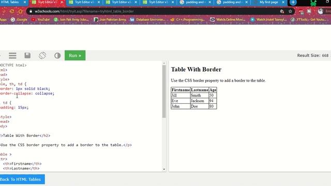331x186 pixels.
Task: Click the code editor scroll down arrow
Action: (164, 169)
